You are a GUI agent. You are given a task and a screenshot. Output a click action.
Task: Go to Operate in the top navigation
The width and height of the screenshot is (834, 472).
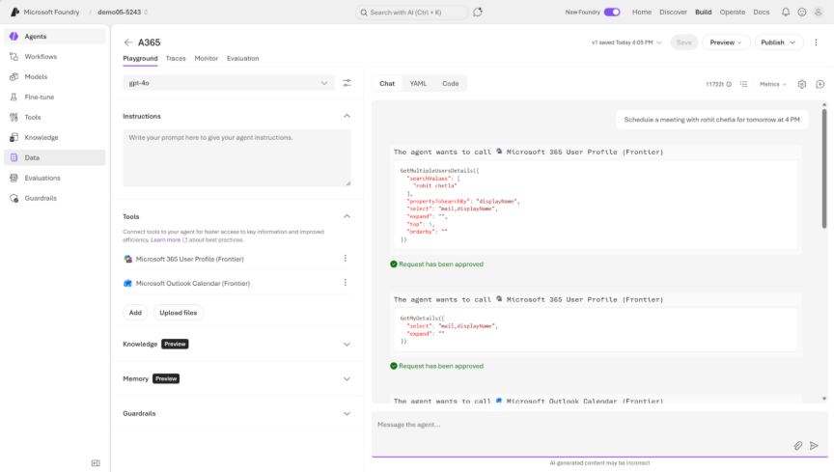pos(733,12)
